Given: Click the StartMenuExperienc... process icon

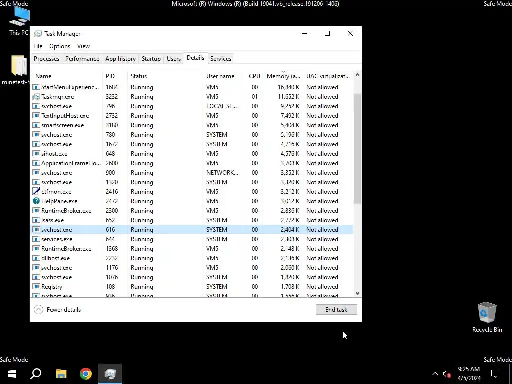Looking at the screenshot, I should pos(36,87).
